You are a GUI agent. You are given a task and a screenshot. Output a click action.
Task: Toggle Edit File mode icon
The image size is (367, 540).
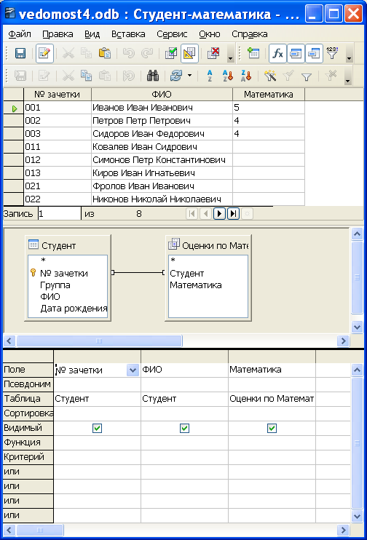44,53
